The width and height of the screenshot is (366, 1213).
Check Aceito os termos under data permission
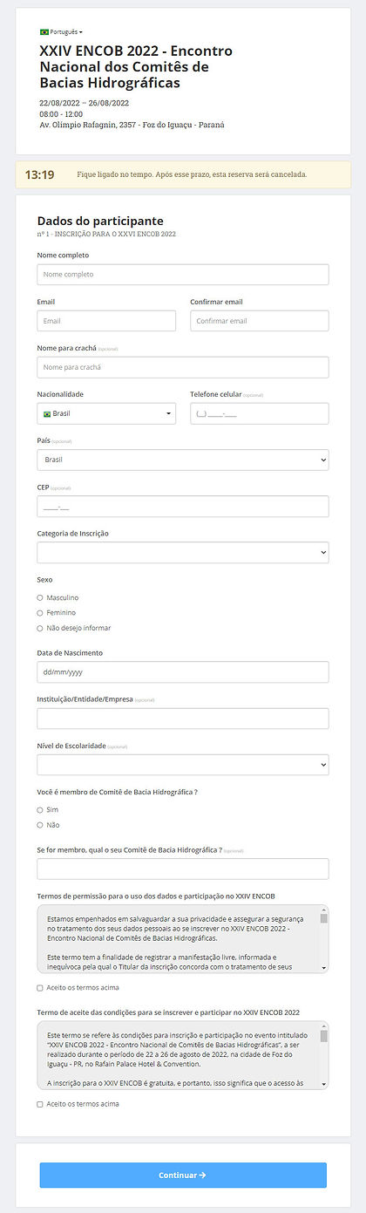[40, 988]
